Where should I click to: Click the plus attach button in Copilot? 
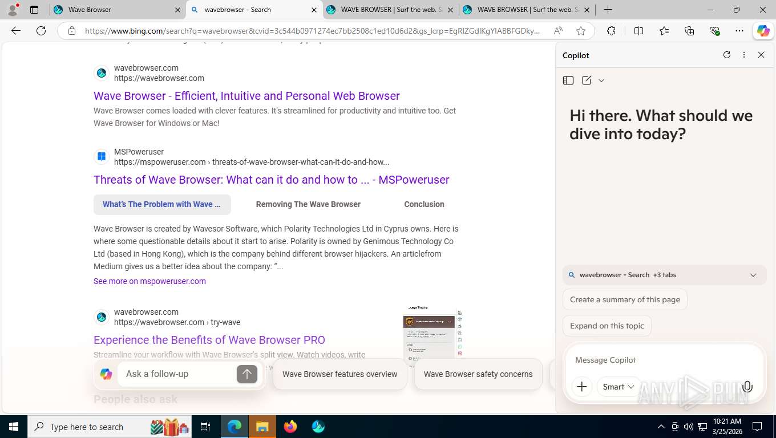pos(582,387)
